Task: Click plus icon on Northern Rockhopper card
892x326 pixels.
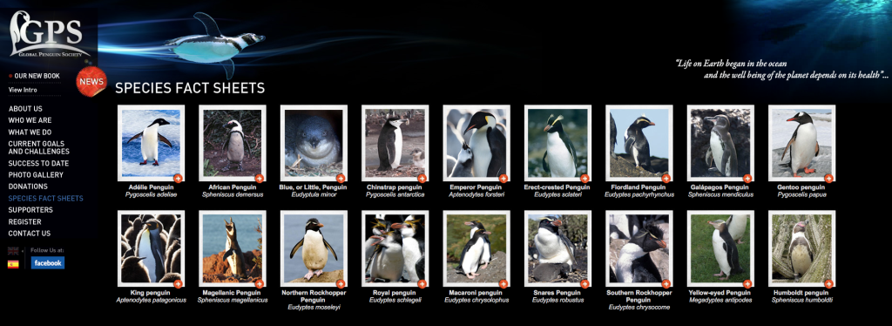Action: [x=341, y=283]
